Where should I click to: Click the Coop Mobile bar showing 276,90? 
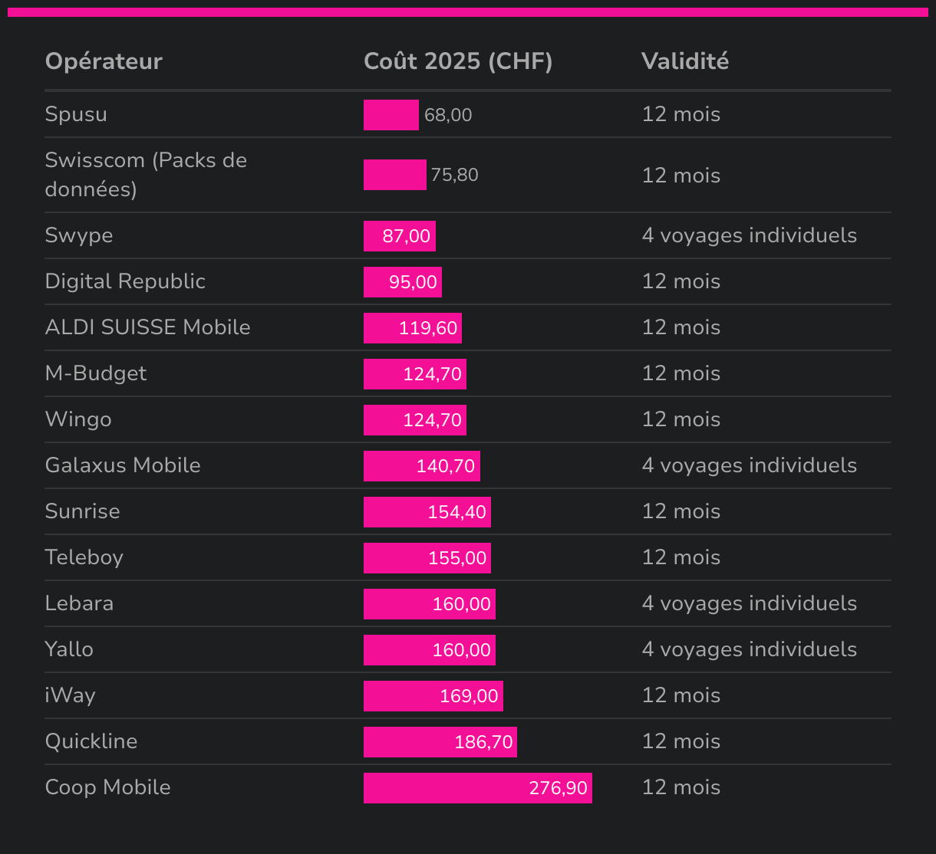[478, 788]
